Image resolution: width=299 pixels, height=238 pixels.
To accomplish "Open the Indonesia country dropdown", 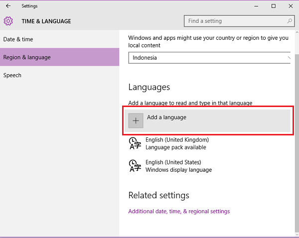I will [x=209, y=58].
